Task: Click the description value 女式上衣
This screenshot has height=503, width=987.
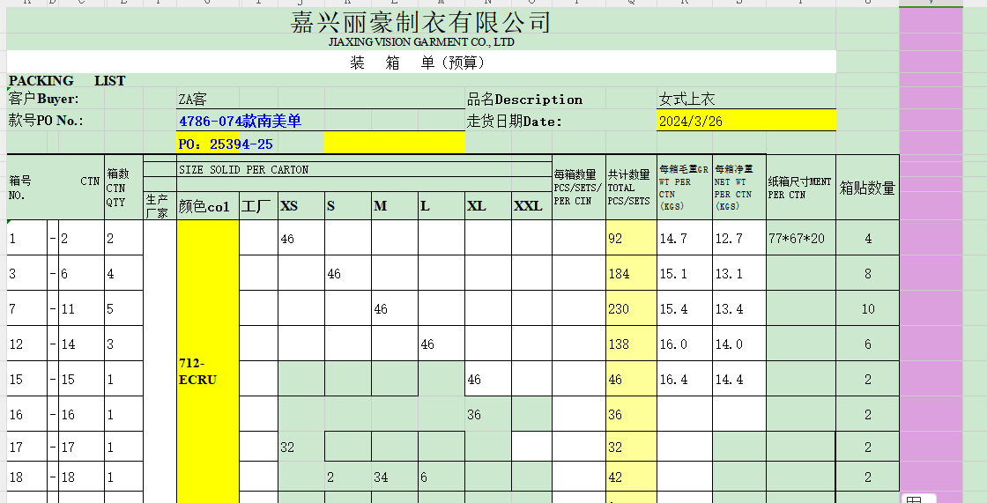Action: click(x=687, y=100)
